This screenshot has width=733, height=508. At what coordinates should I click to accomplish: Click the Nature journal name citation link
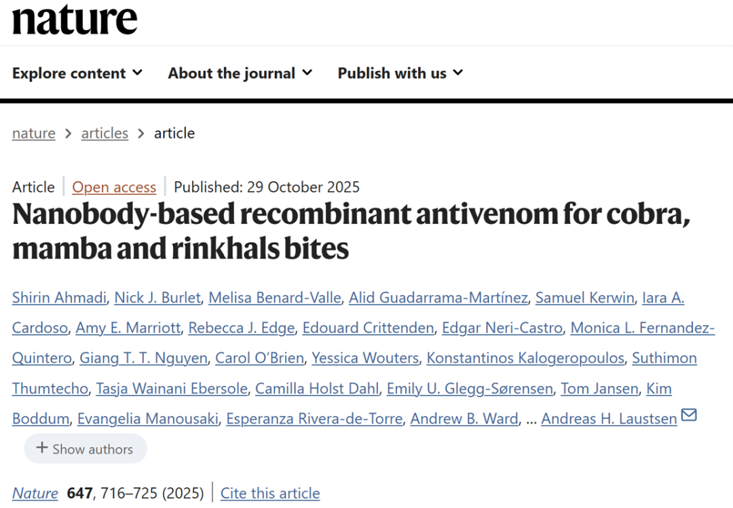(35, 493)
